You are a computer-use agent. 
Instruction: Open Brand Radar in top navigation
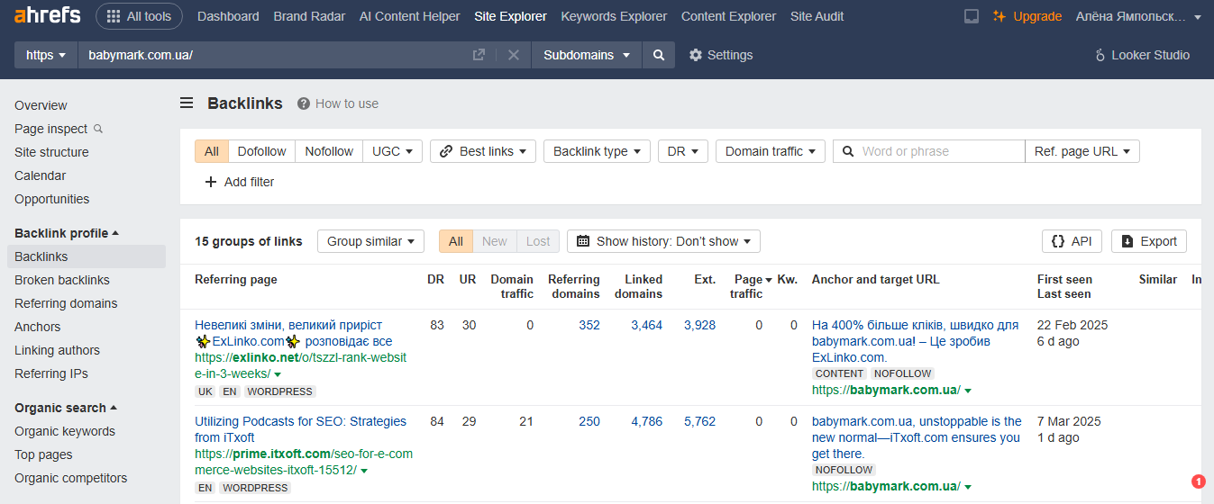click(309, 16)
